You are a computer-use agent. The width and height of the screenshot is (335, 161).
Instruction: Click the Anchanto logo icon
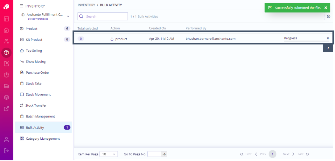6,7
